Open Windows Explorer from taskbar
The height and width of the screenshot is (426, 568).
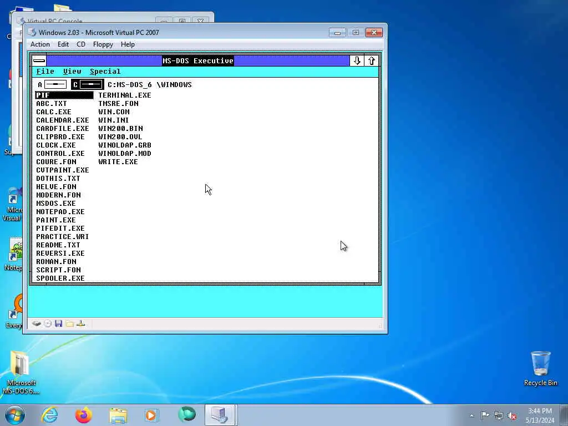tap(118, 415)
